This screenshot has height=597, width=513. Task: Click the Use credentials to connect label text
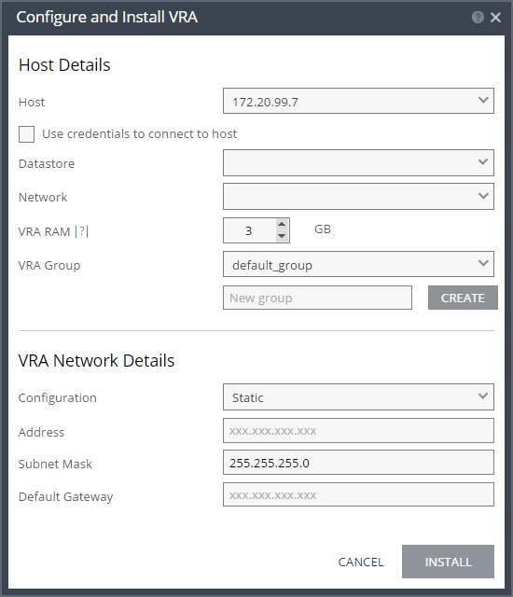coord(139,134)
